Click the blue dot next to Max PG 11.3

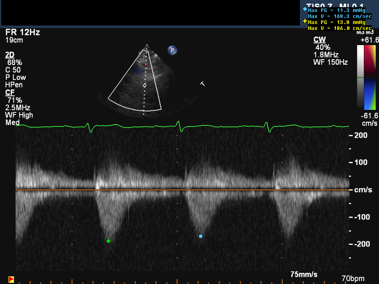click(x=305, y=9)
